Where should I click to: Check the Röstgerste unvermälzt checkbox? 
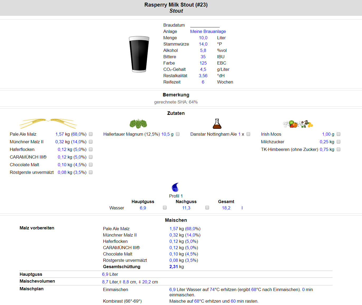pyautogui.click(x=91, y=172)
